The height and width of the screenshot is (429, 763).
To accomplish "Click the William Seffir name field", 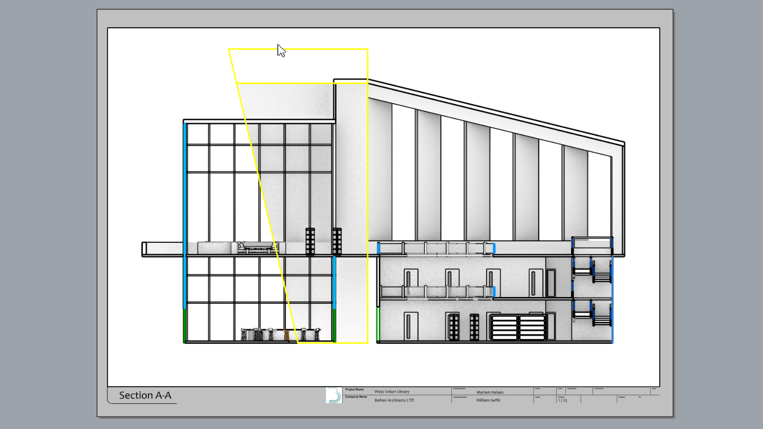I will pos(488,400).
